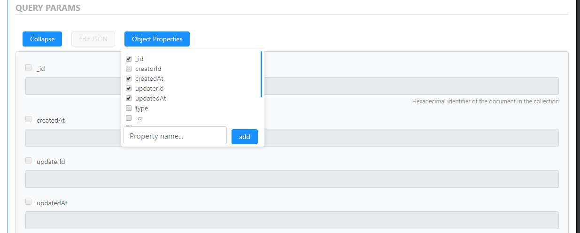Check creatorId in properties popup
Screen dimensions: 580x233
coord(129,69)
